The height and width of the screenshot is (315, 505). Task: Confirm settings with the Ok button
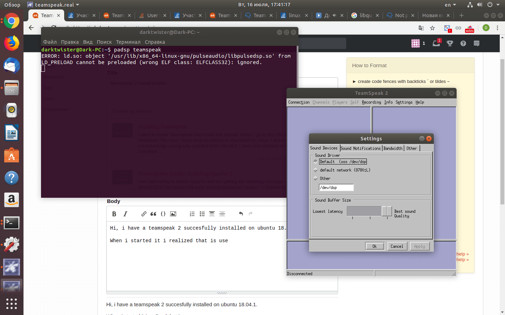(375, 246)
